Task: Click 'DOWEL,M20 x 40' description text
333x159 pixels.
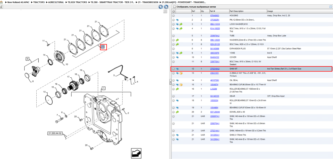Action: pos(237,112)
